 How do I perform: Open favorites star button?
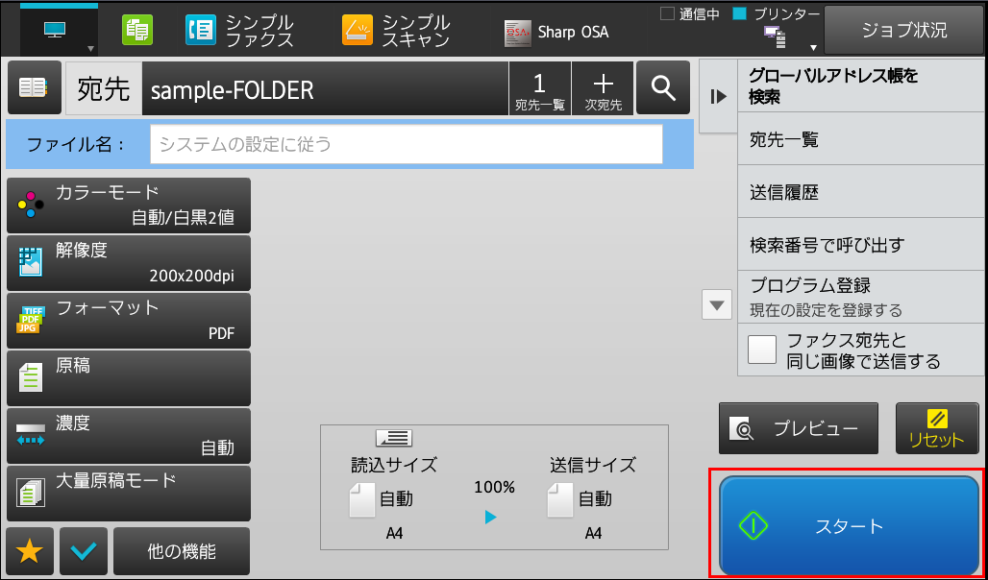30,551
